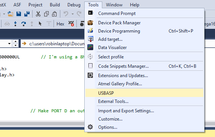Open Command Prompt from Tools menu
The image size is (215, 137).
[144, 13]
